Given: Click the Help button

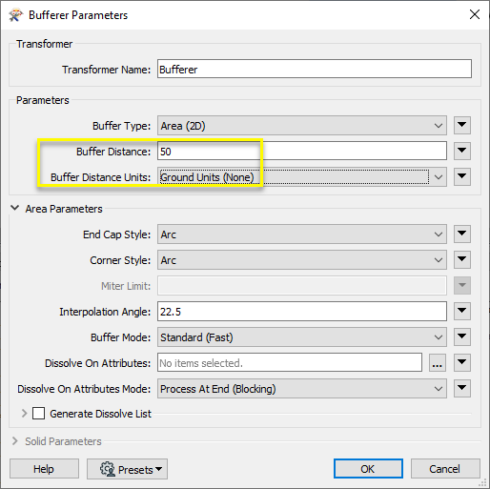Looking at the screenshot, I should click(44, 469).
